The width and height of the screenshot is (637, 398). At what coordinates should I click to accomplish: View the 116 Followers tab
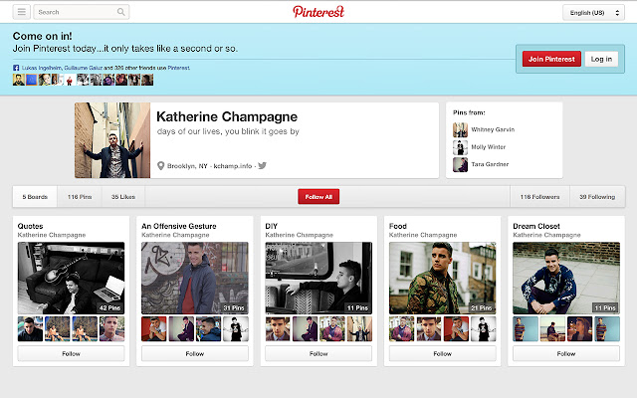(x=539, y=197)
